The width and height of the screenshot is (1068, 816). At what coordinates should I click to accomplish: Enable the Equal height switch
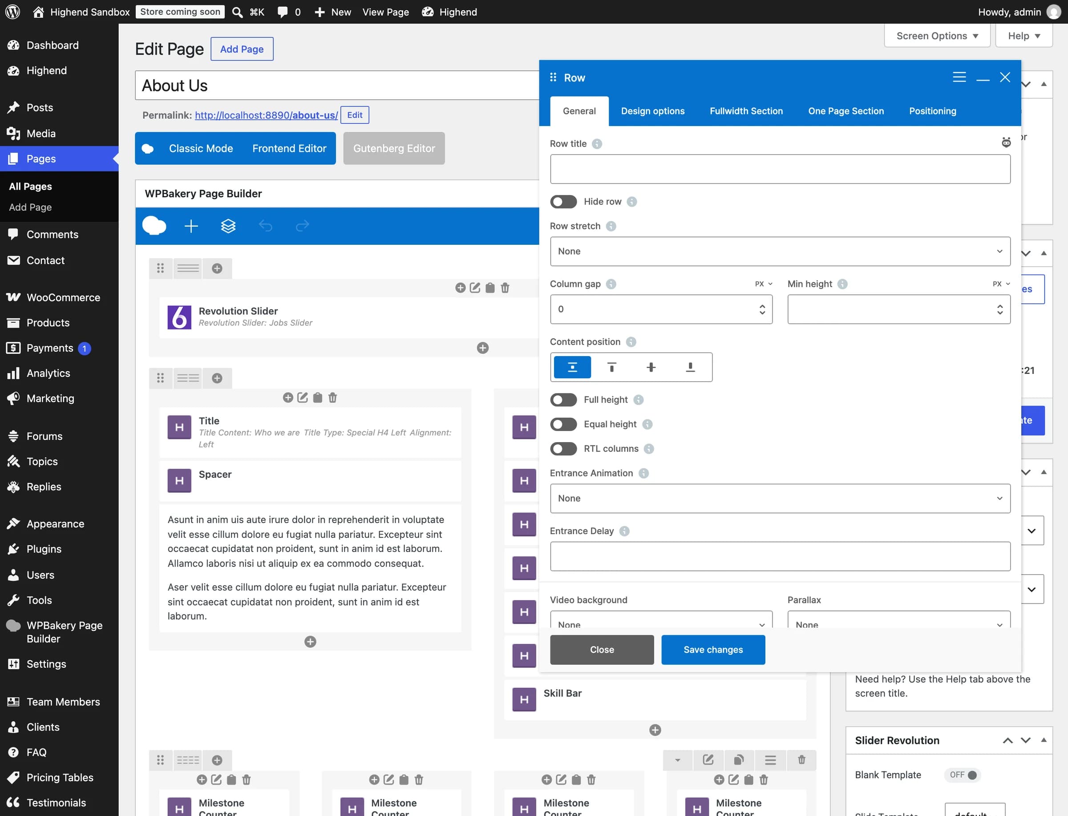tap(563, 425)
